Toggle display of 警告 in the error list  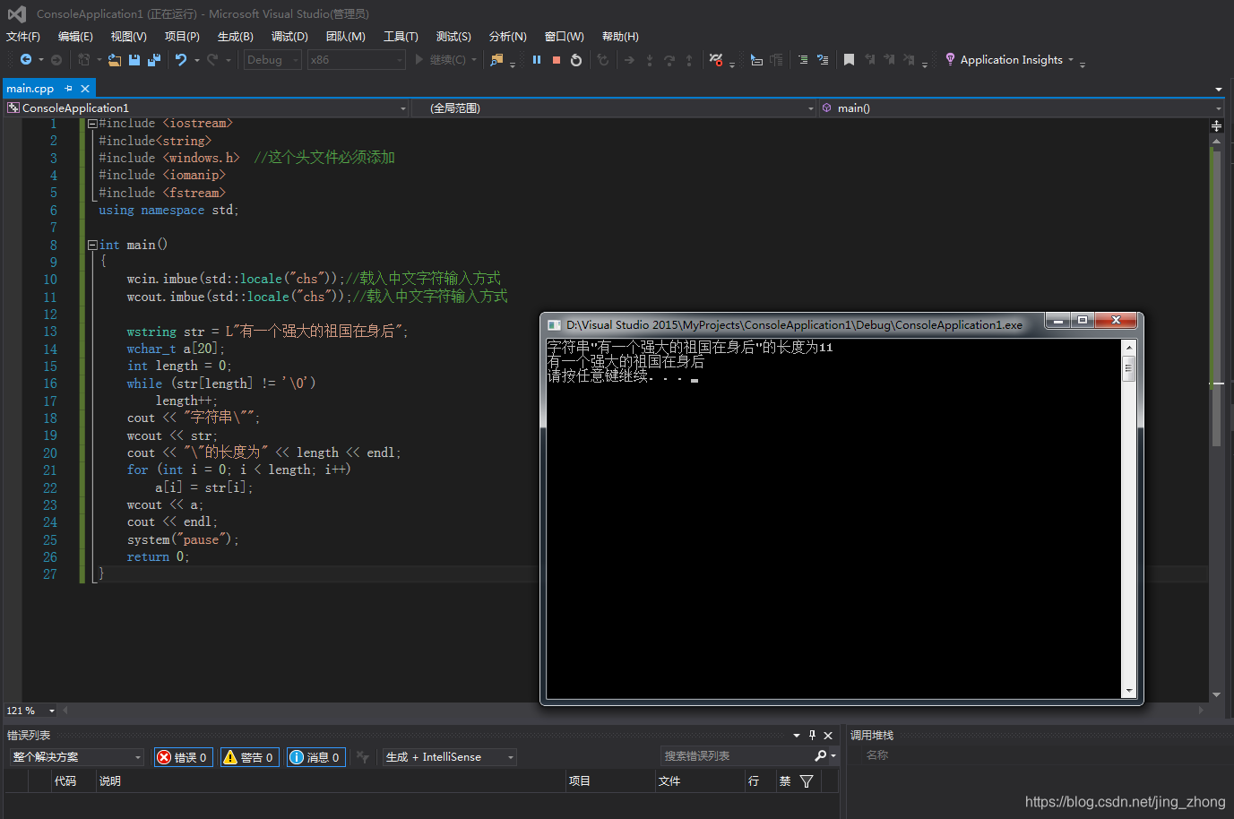[249, 756]
